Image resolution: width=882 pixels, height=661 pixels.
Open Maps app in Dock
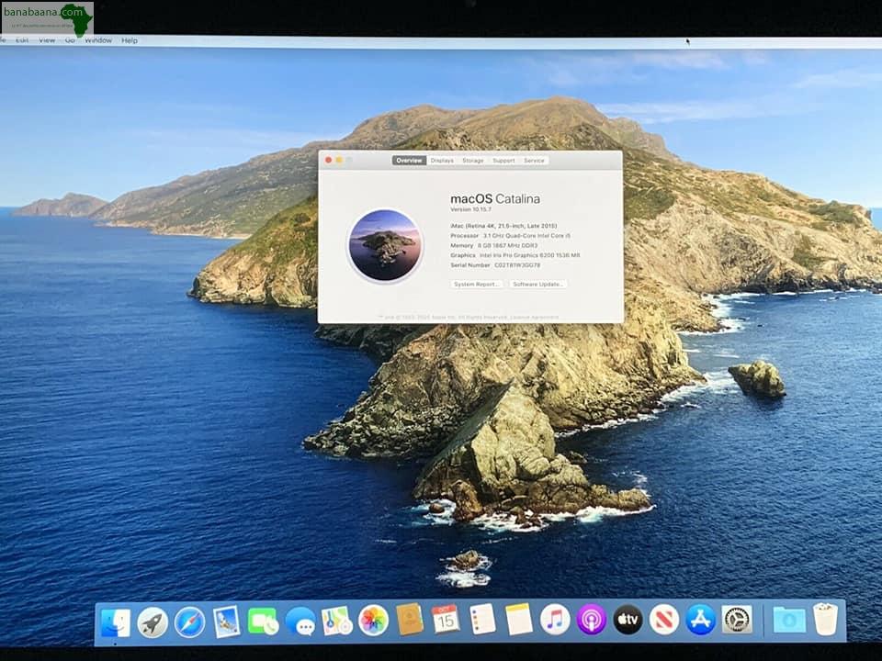337,621
